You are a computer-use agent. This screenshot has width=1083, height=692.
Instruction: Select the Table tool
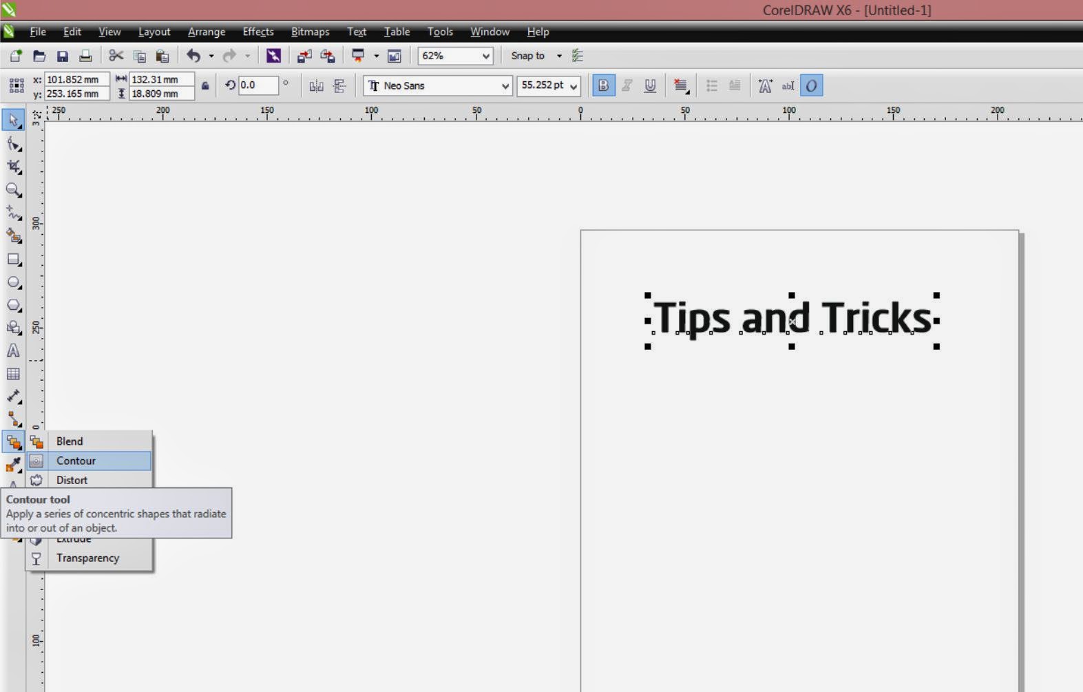coord(13,374)
